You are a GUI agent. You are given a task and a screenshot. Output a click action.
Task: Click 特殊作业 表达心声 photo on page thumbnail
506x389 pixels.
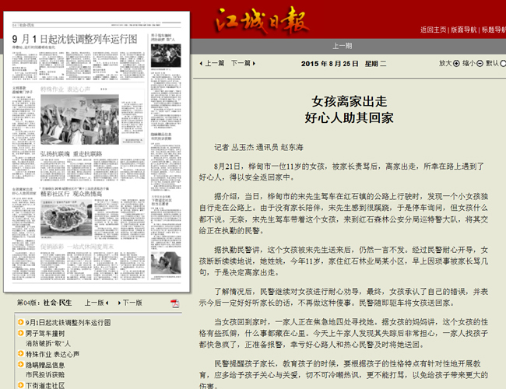[70, 121]
